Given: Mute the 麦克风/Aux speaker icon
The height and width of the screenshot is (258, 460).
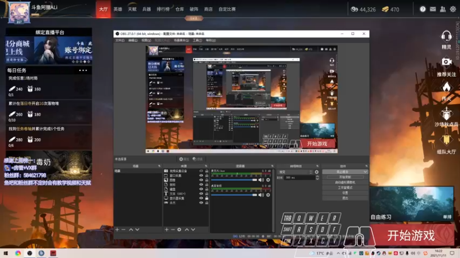Looking at the screenshot, I should (x=261, y=180).
